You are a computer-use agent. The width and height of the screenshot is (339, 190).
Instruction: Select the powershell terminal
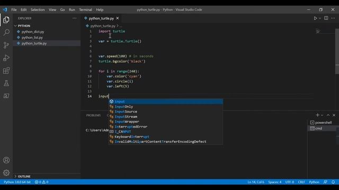(323, 122)
